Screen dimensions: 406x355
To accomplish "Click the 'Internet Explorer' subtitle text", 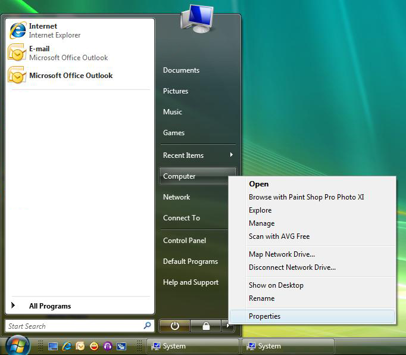I will click(55, 35).
